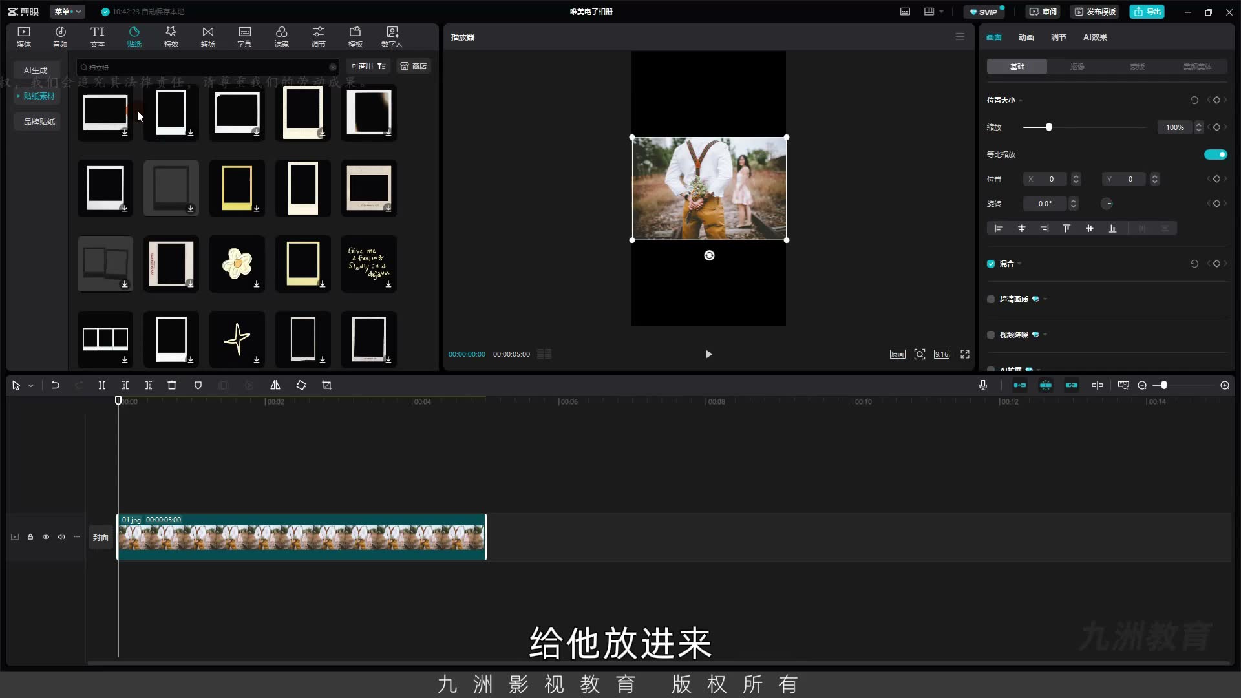The height and width of the screenshot is (698, 1241).
Task: Open the 可商用 filter dropdown
Action: 368,66
